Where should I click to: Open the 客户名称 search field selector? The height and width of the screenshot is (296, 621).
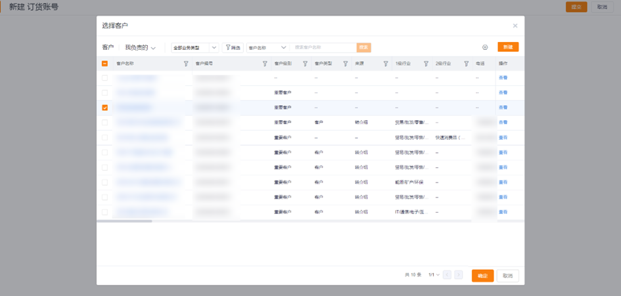click(267, 48)
